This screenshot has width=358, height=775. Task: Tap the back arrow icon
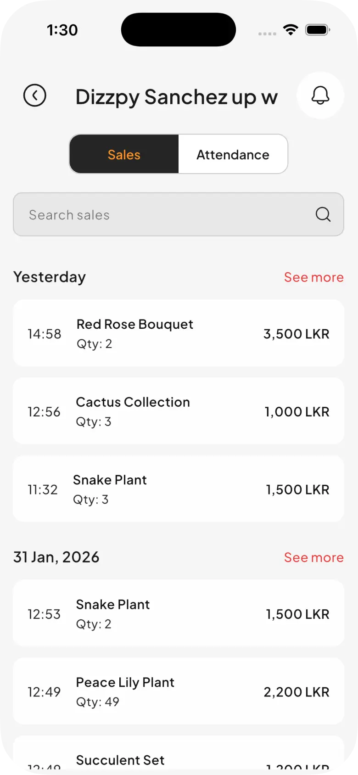click(35, 95)
